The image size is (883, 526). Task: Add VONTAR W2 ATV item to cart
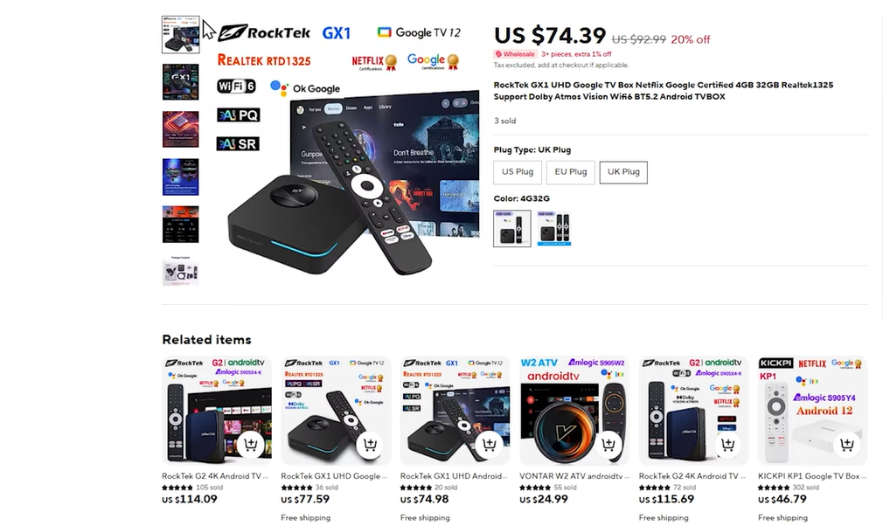[608, 445]
